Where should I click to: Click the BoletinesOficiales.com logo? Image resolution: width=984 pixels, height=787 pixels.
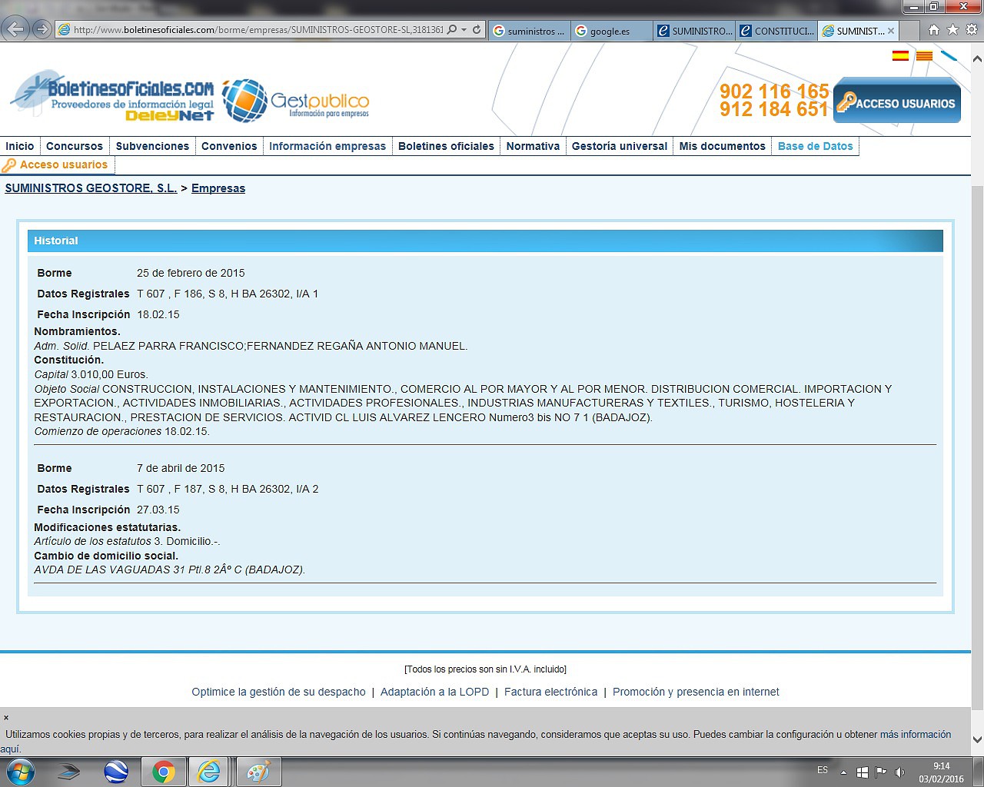point(113,96)
